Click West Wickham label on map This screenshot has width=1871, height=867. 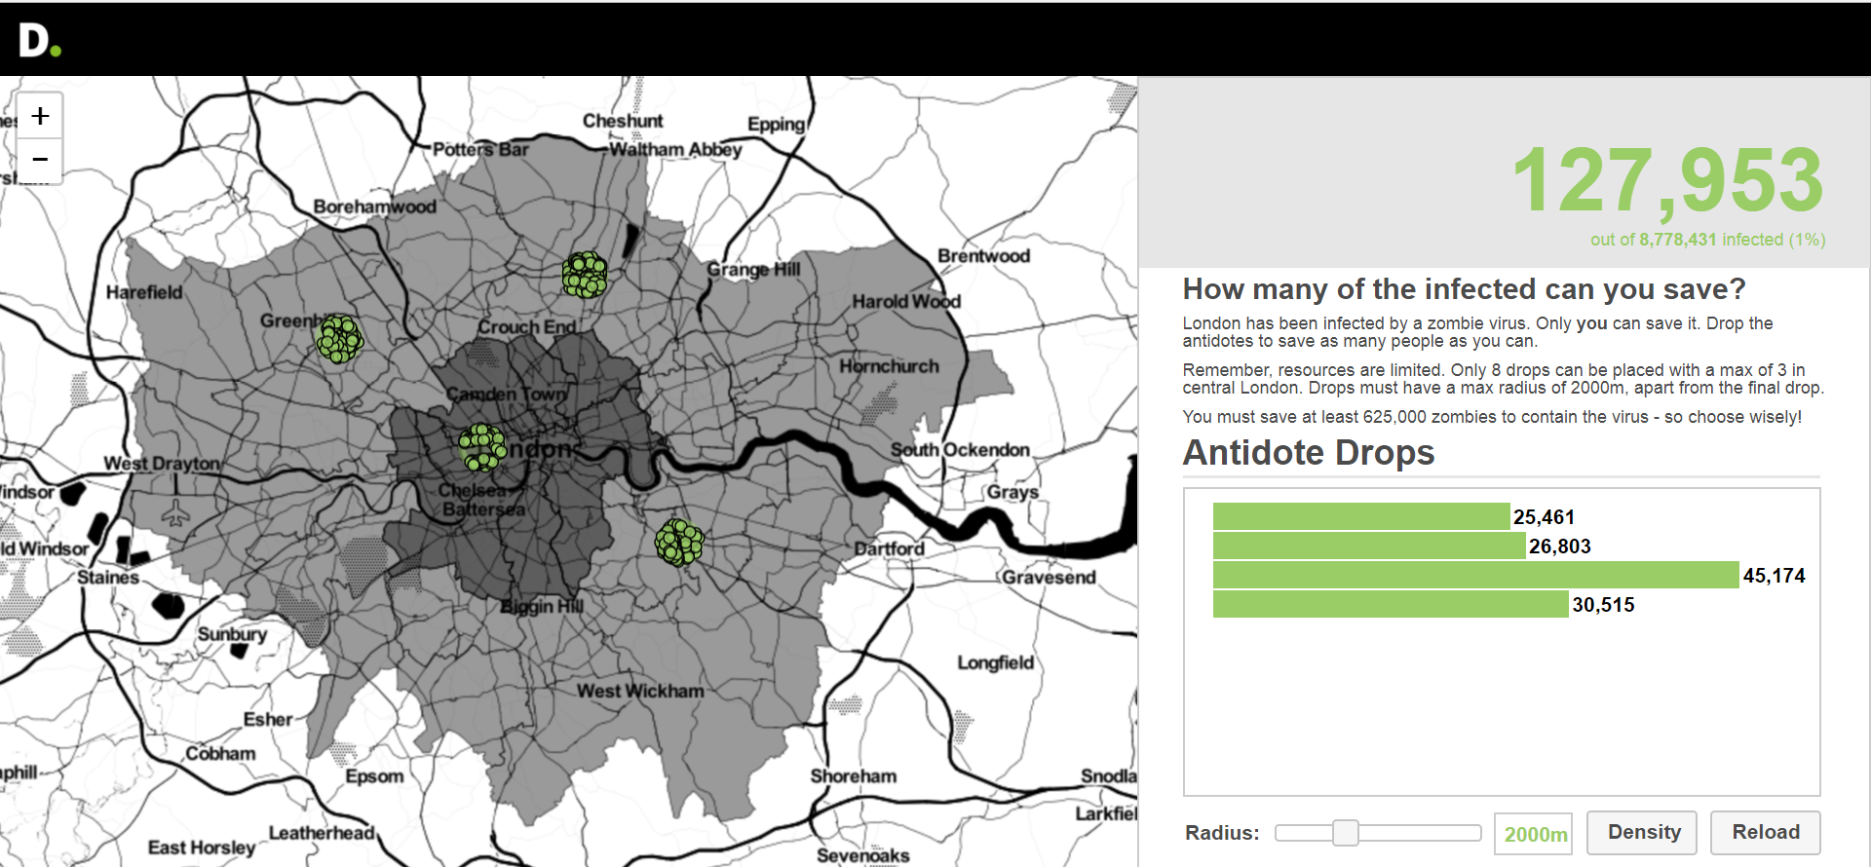[x=640, y=691]
